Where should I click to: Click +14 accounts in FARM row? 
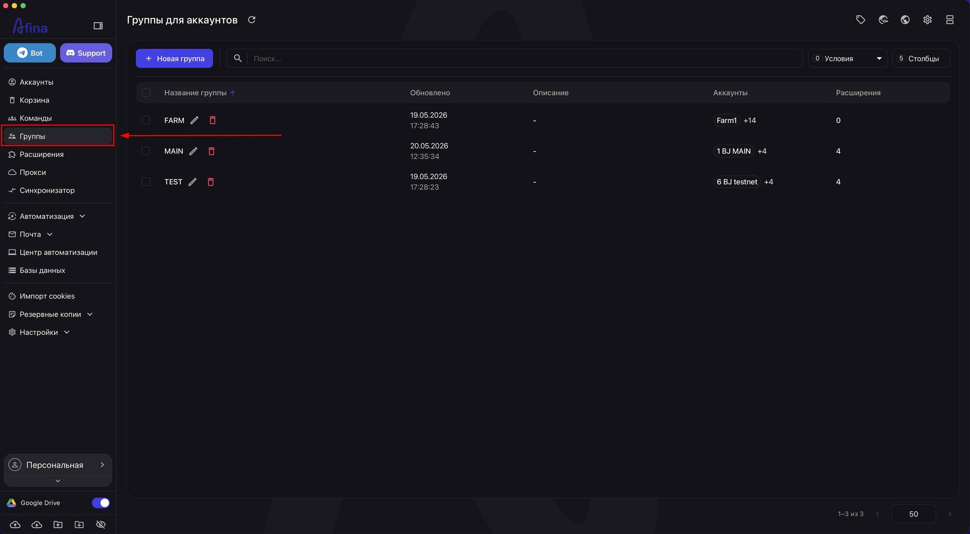749,120
